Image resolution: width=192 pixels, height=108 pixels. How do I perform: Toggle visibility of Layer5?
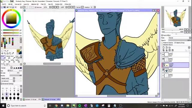pyautogui.click(x=163, y=53)
